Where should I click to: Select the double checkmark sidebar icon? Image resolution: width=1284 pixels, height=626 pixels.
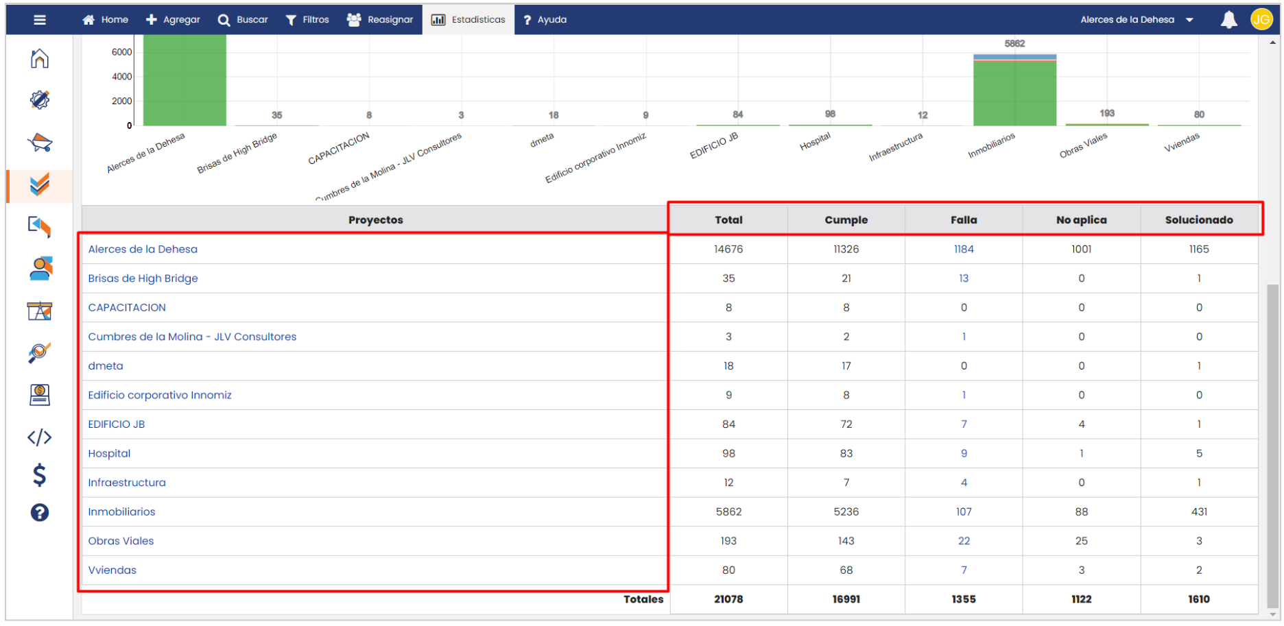pyautogui.click(x=40, y=184)
